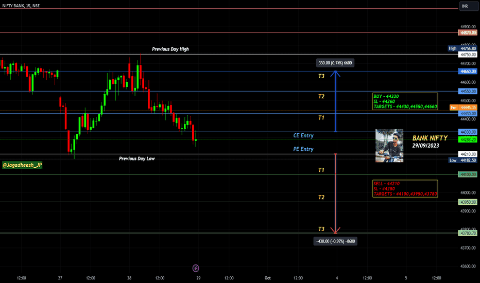Click the red 44870.00 price tag
Screen dimensions: 480x283
[468, 33]
